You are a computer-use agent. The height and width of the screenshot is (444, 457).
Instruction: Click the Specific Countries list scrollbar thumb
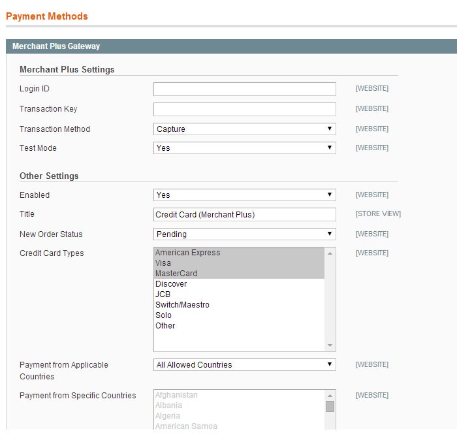[330, 406]
